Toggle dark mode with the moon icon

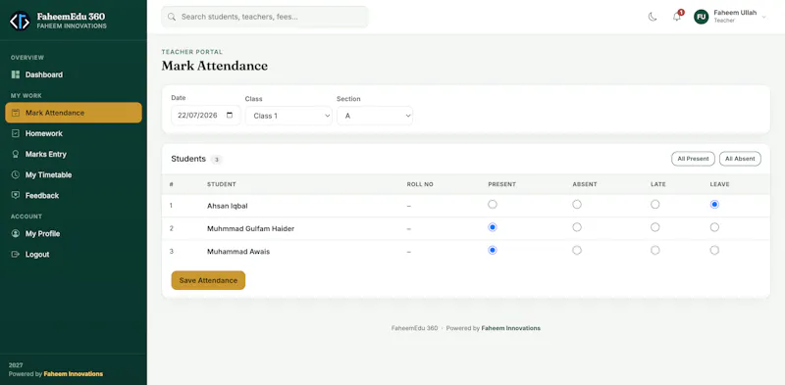(653, 17)
